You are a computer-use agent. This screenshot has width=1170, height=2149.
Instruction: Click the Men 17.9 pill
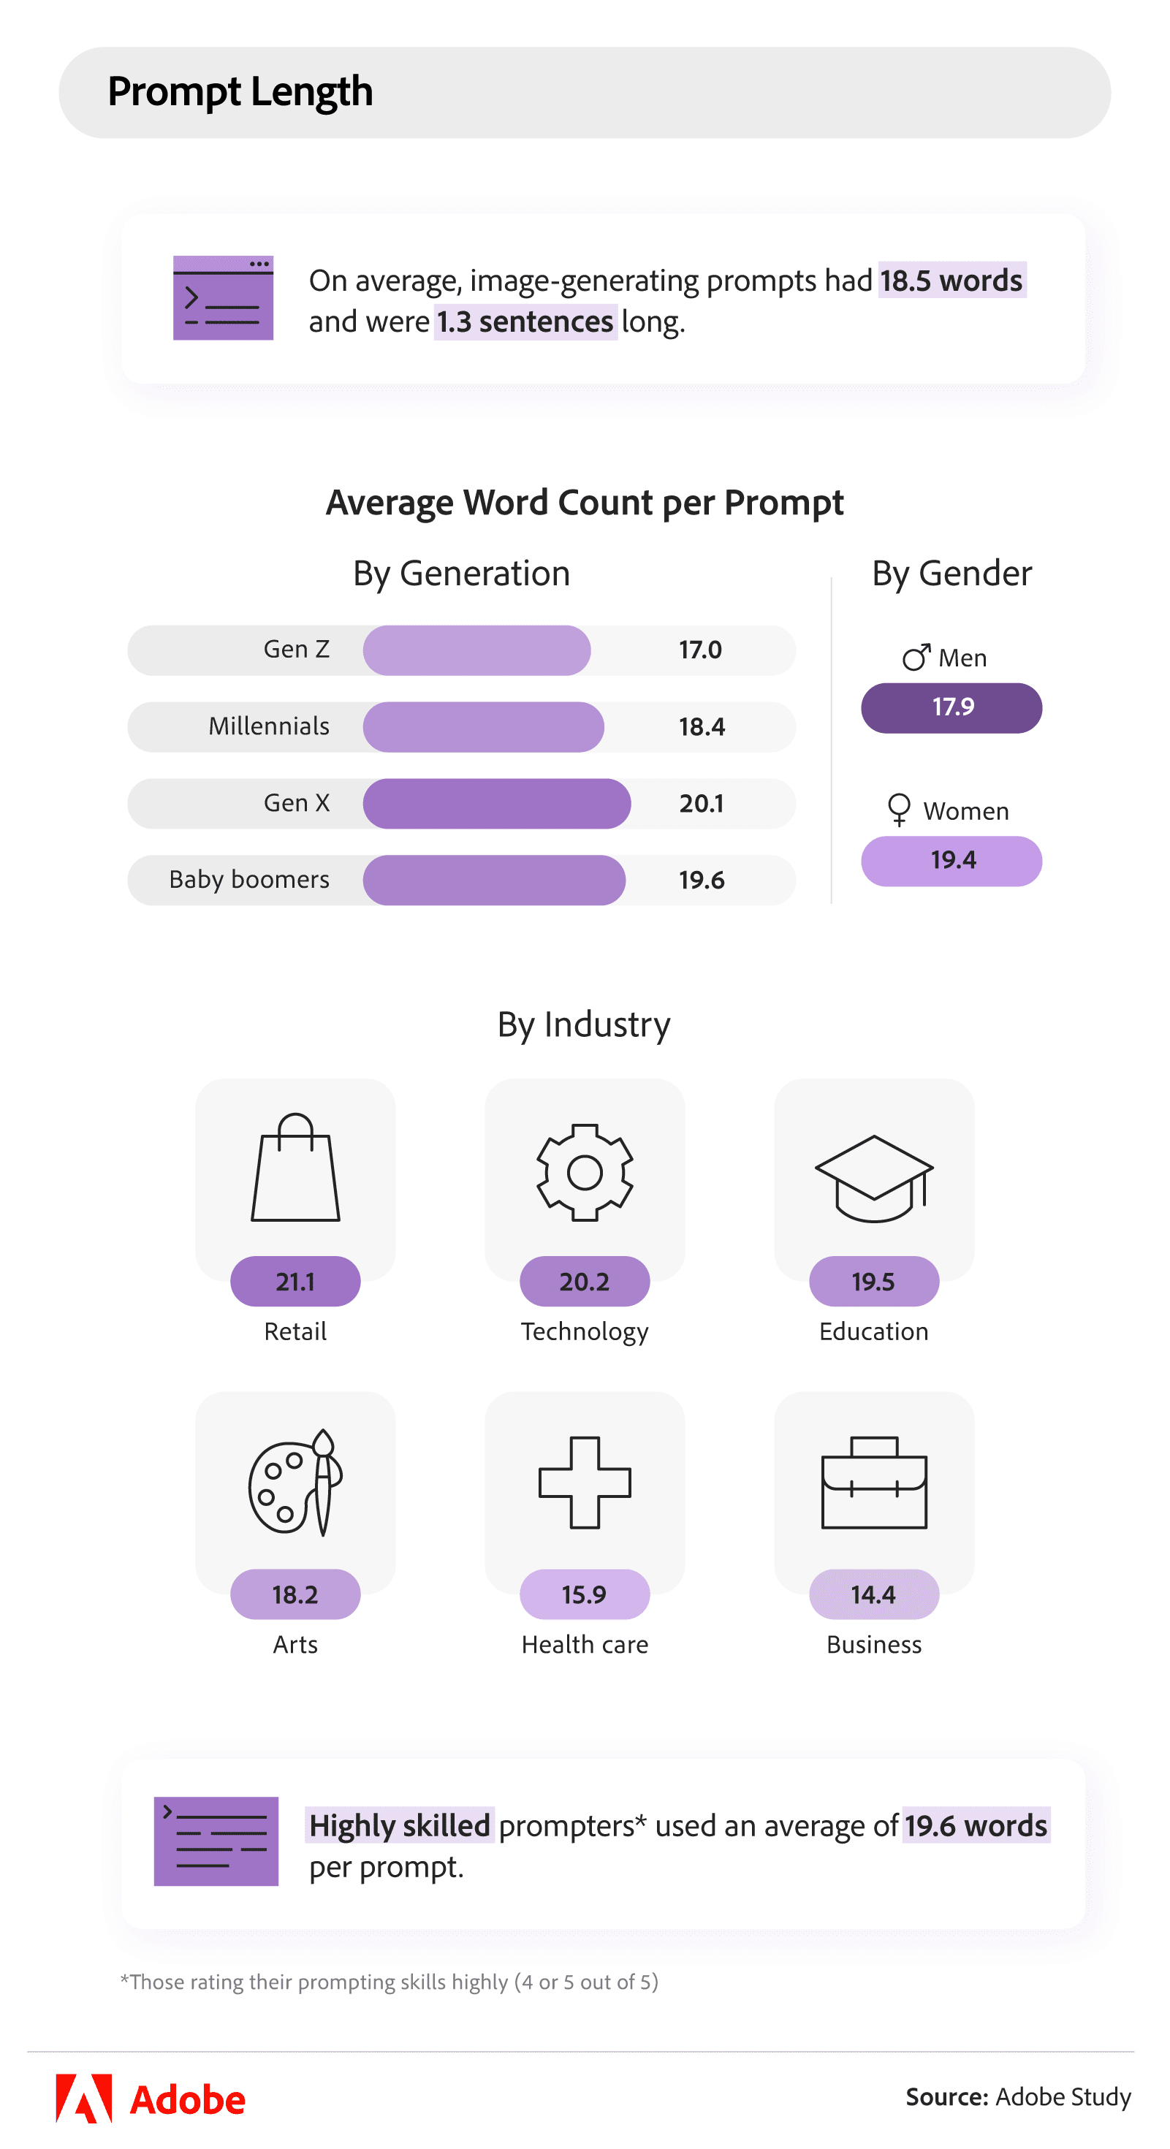[951, 707]
